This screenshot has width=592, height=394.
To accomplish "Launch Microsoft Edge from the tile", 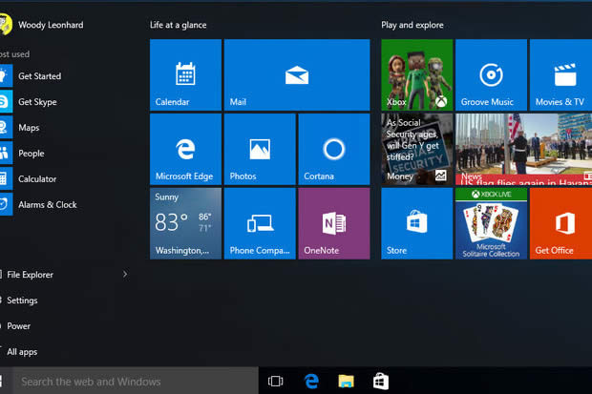I will pos(185,149).
